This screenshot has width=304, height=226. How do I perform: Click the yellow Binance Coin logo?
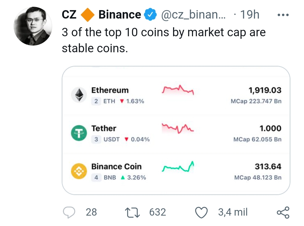click(79, 171)
